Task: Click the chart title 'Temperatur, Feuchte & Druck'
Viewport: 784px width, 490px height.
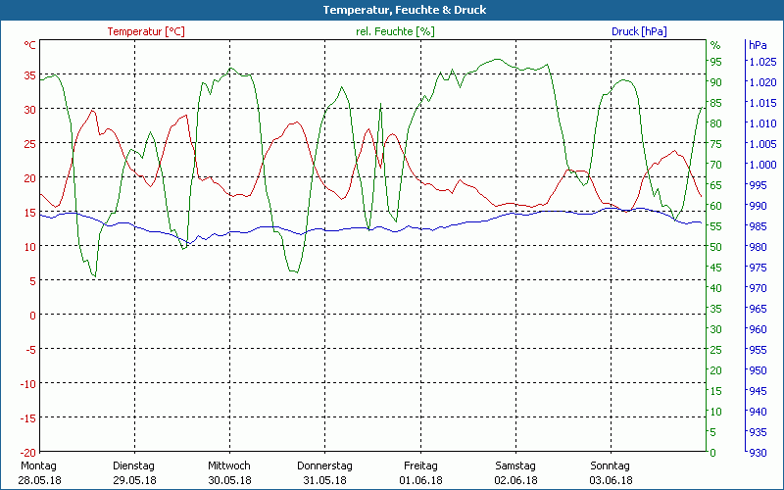Action: tap(404, 10)
